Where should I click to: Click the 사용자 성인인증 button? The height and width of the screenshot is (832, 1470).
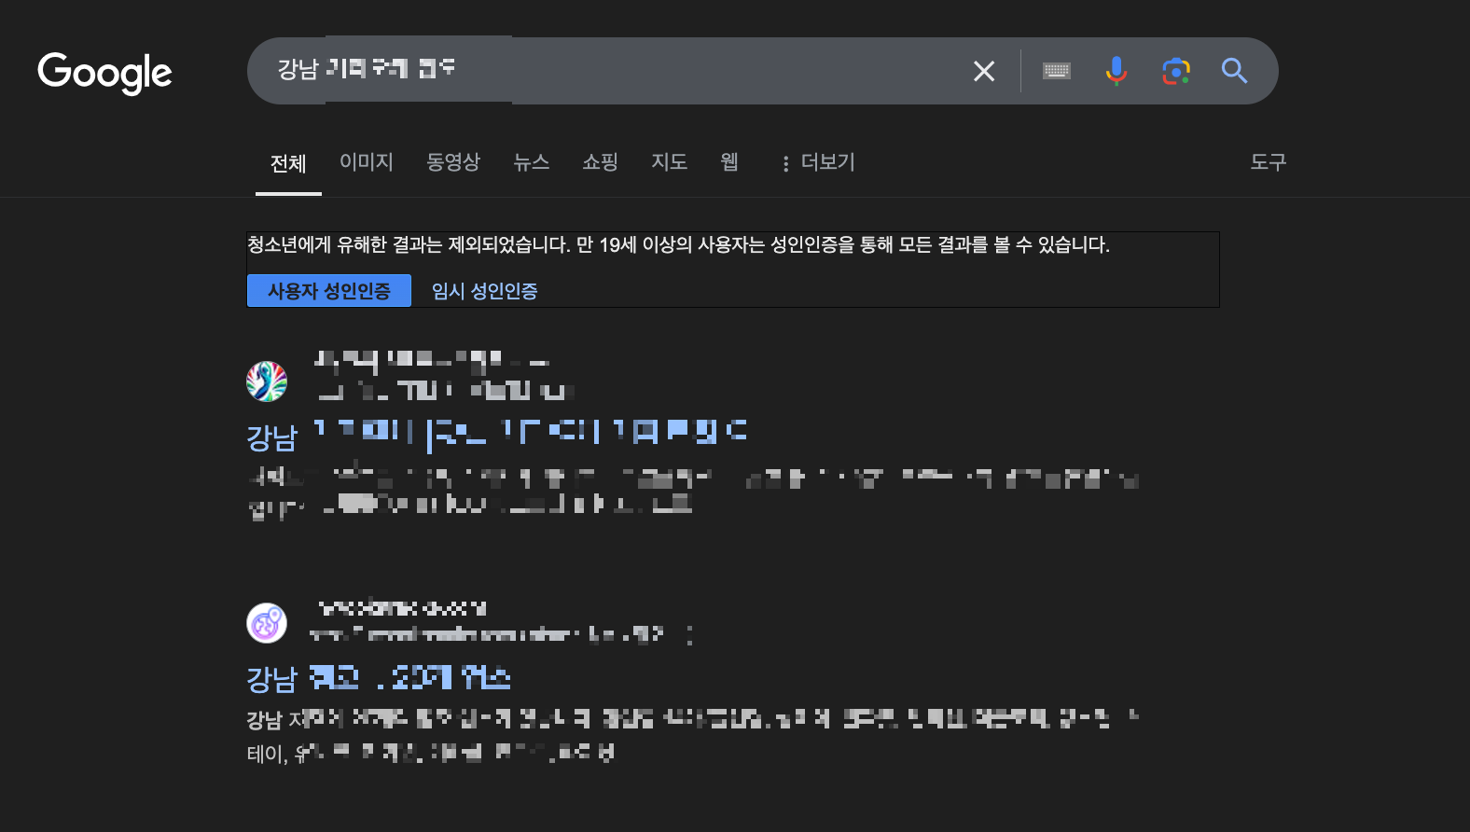tap(329, 291)
